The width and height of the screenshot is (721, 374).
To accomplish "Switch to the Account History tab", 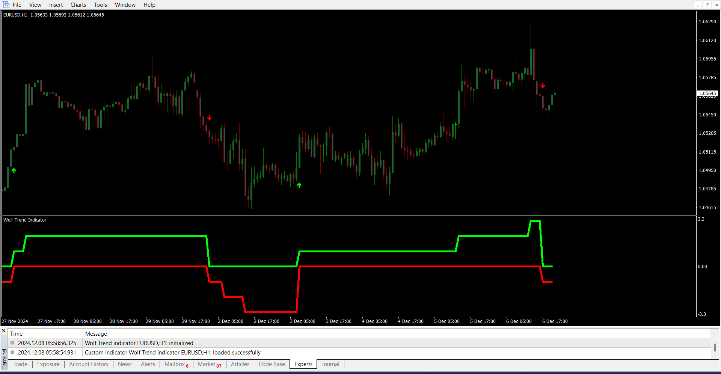I will (x=89, y=364).
